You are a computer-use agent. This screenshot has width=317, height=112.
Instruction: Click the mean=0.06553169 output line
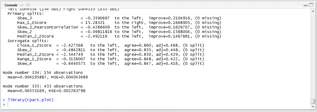(x=47, y=91)
